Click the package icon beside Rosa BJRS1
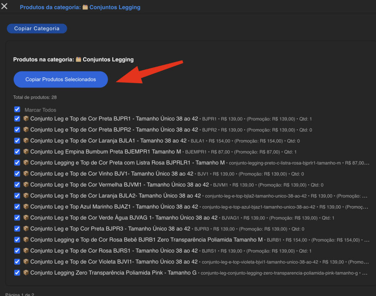Image resolution: width=376 pixels, height=296 pixels. coord(26,250)
